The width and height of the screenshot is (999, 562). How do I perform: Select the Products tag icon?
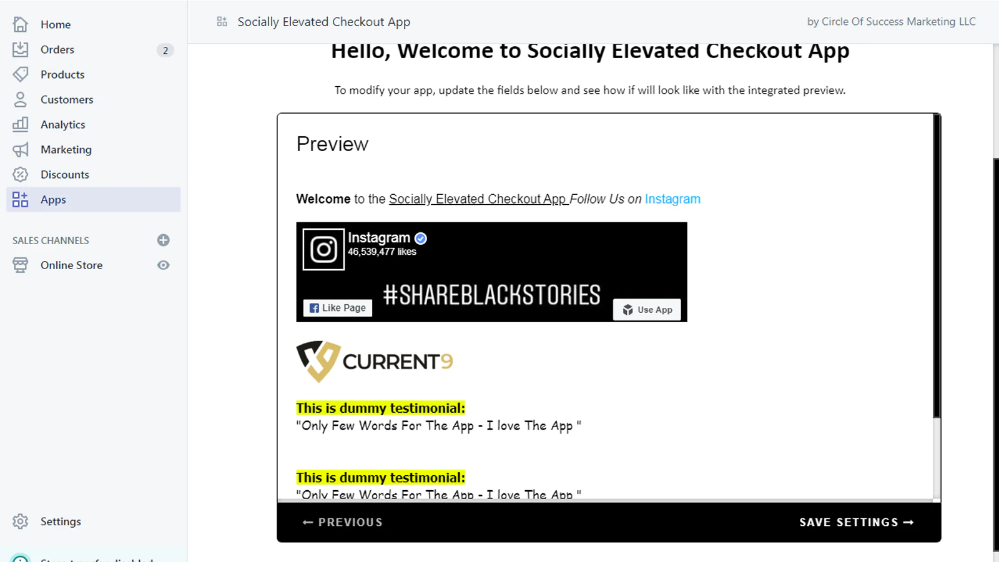click(x=21, y=74)
